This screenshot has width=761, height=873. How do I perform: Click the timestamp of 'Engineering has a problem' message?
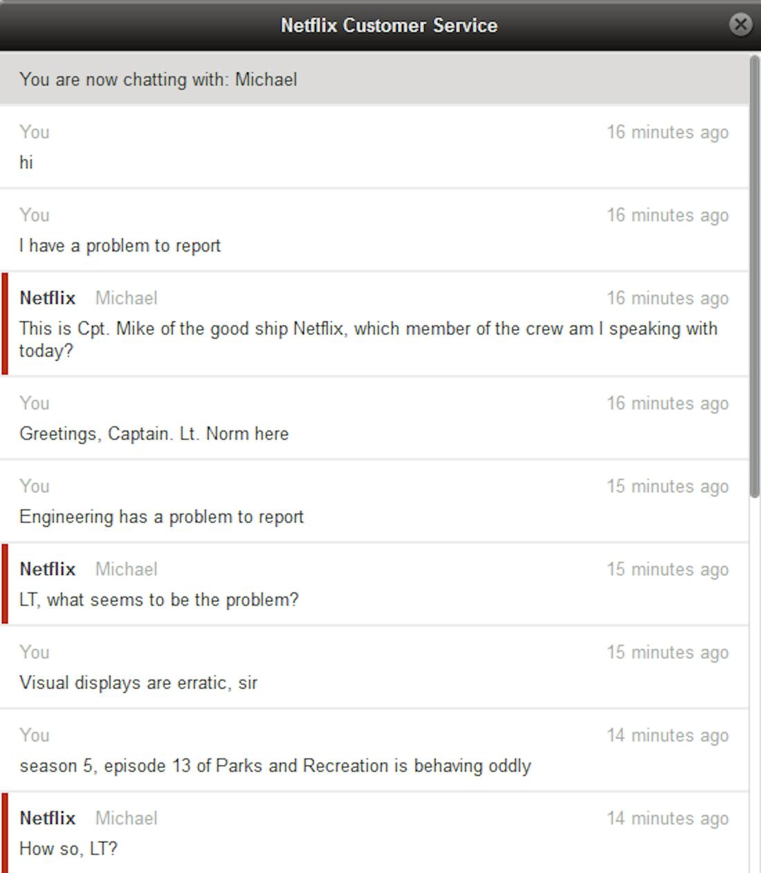pyautogui.click(x=668, y=486)
